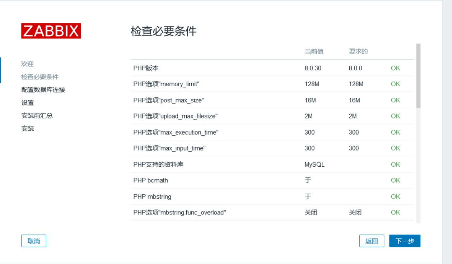Select the upload_max_filesize option label

point(176,116)
